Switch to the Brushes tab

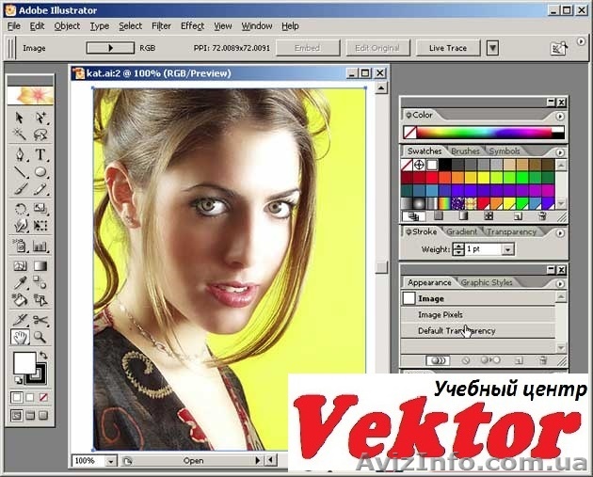point(465,151)
